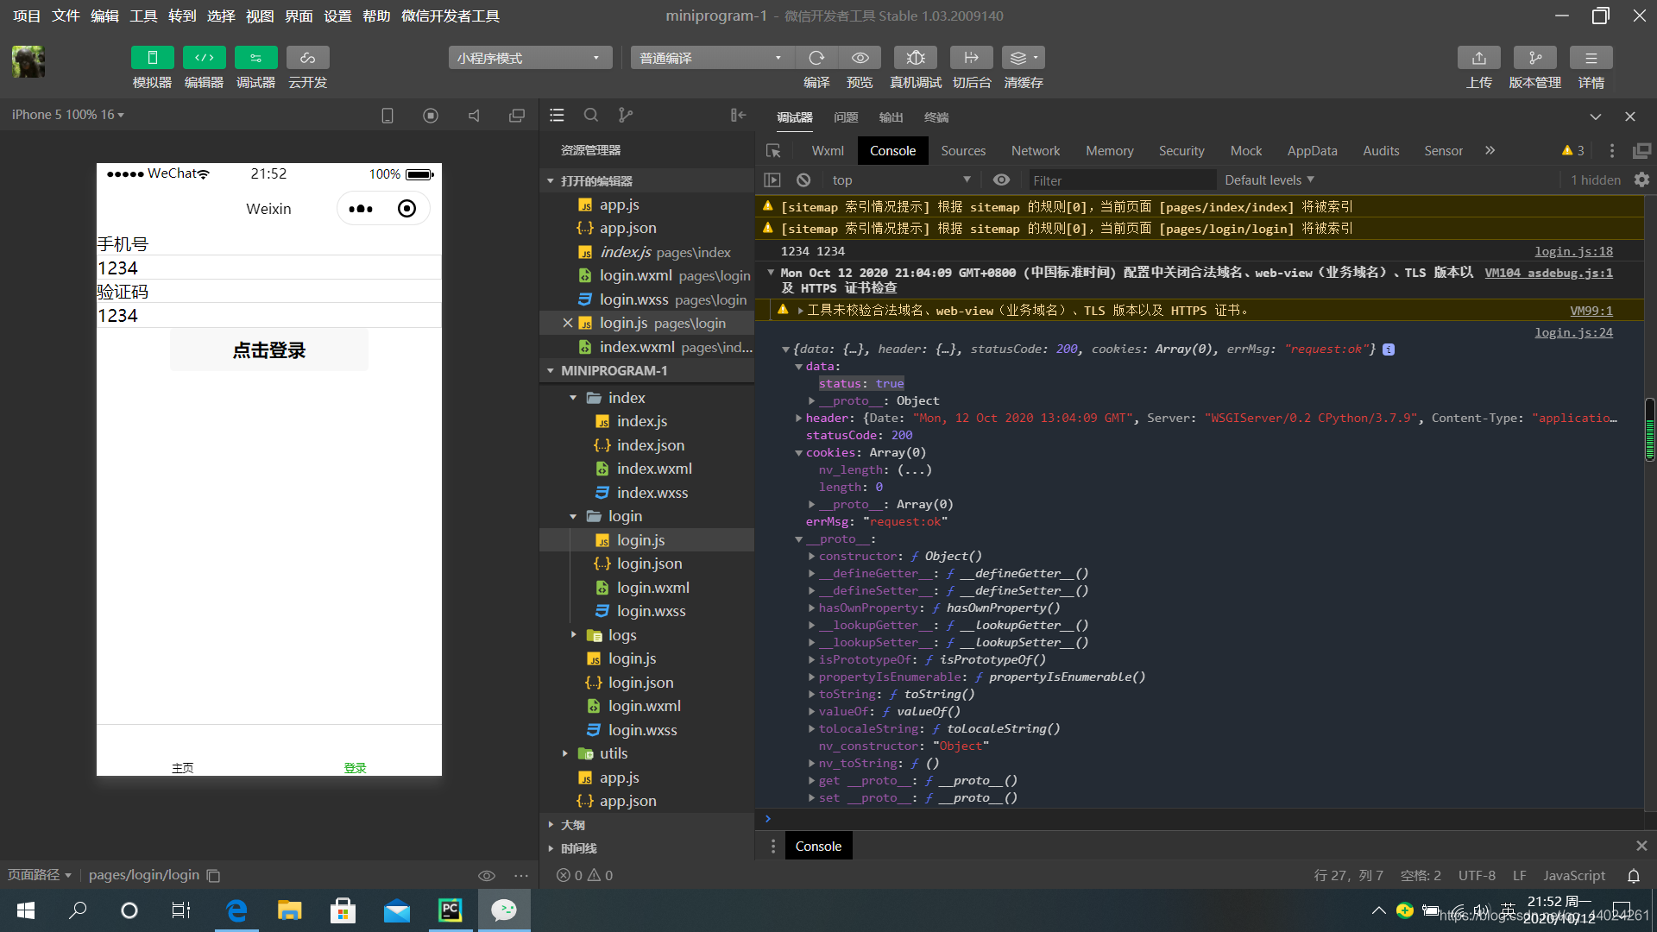This screenshot has width=1657, height=932.
Task: Click the upload icon button
Action: (1479, 58)
